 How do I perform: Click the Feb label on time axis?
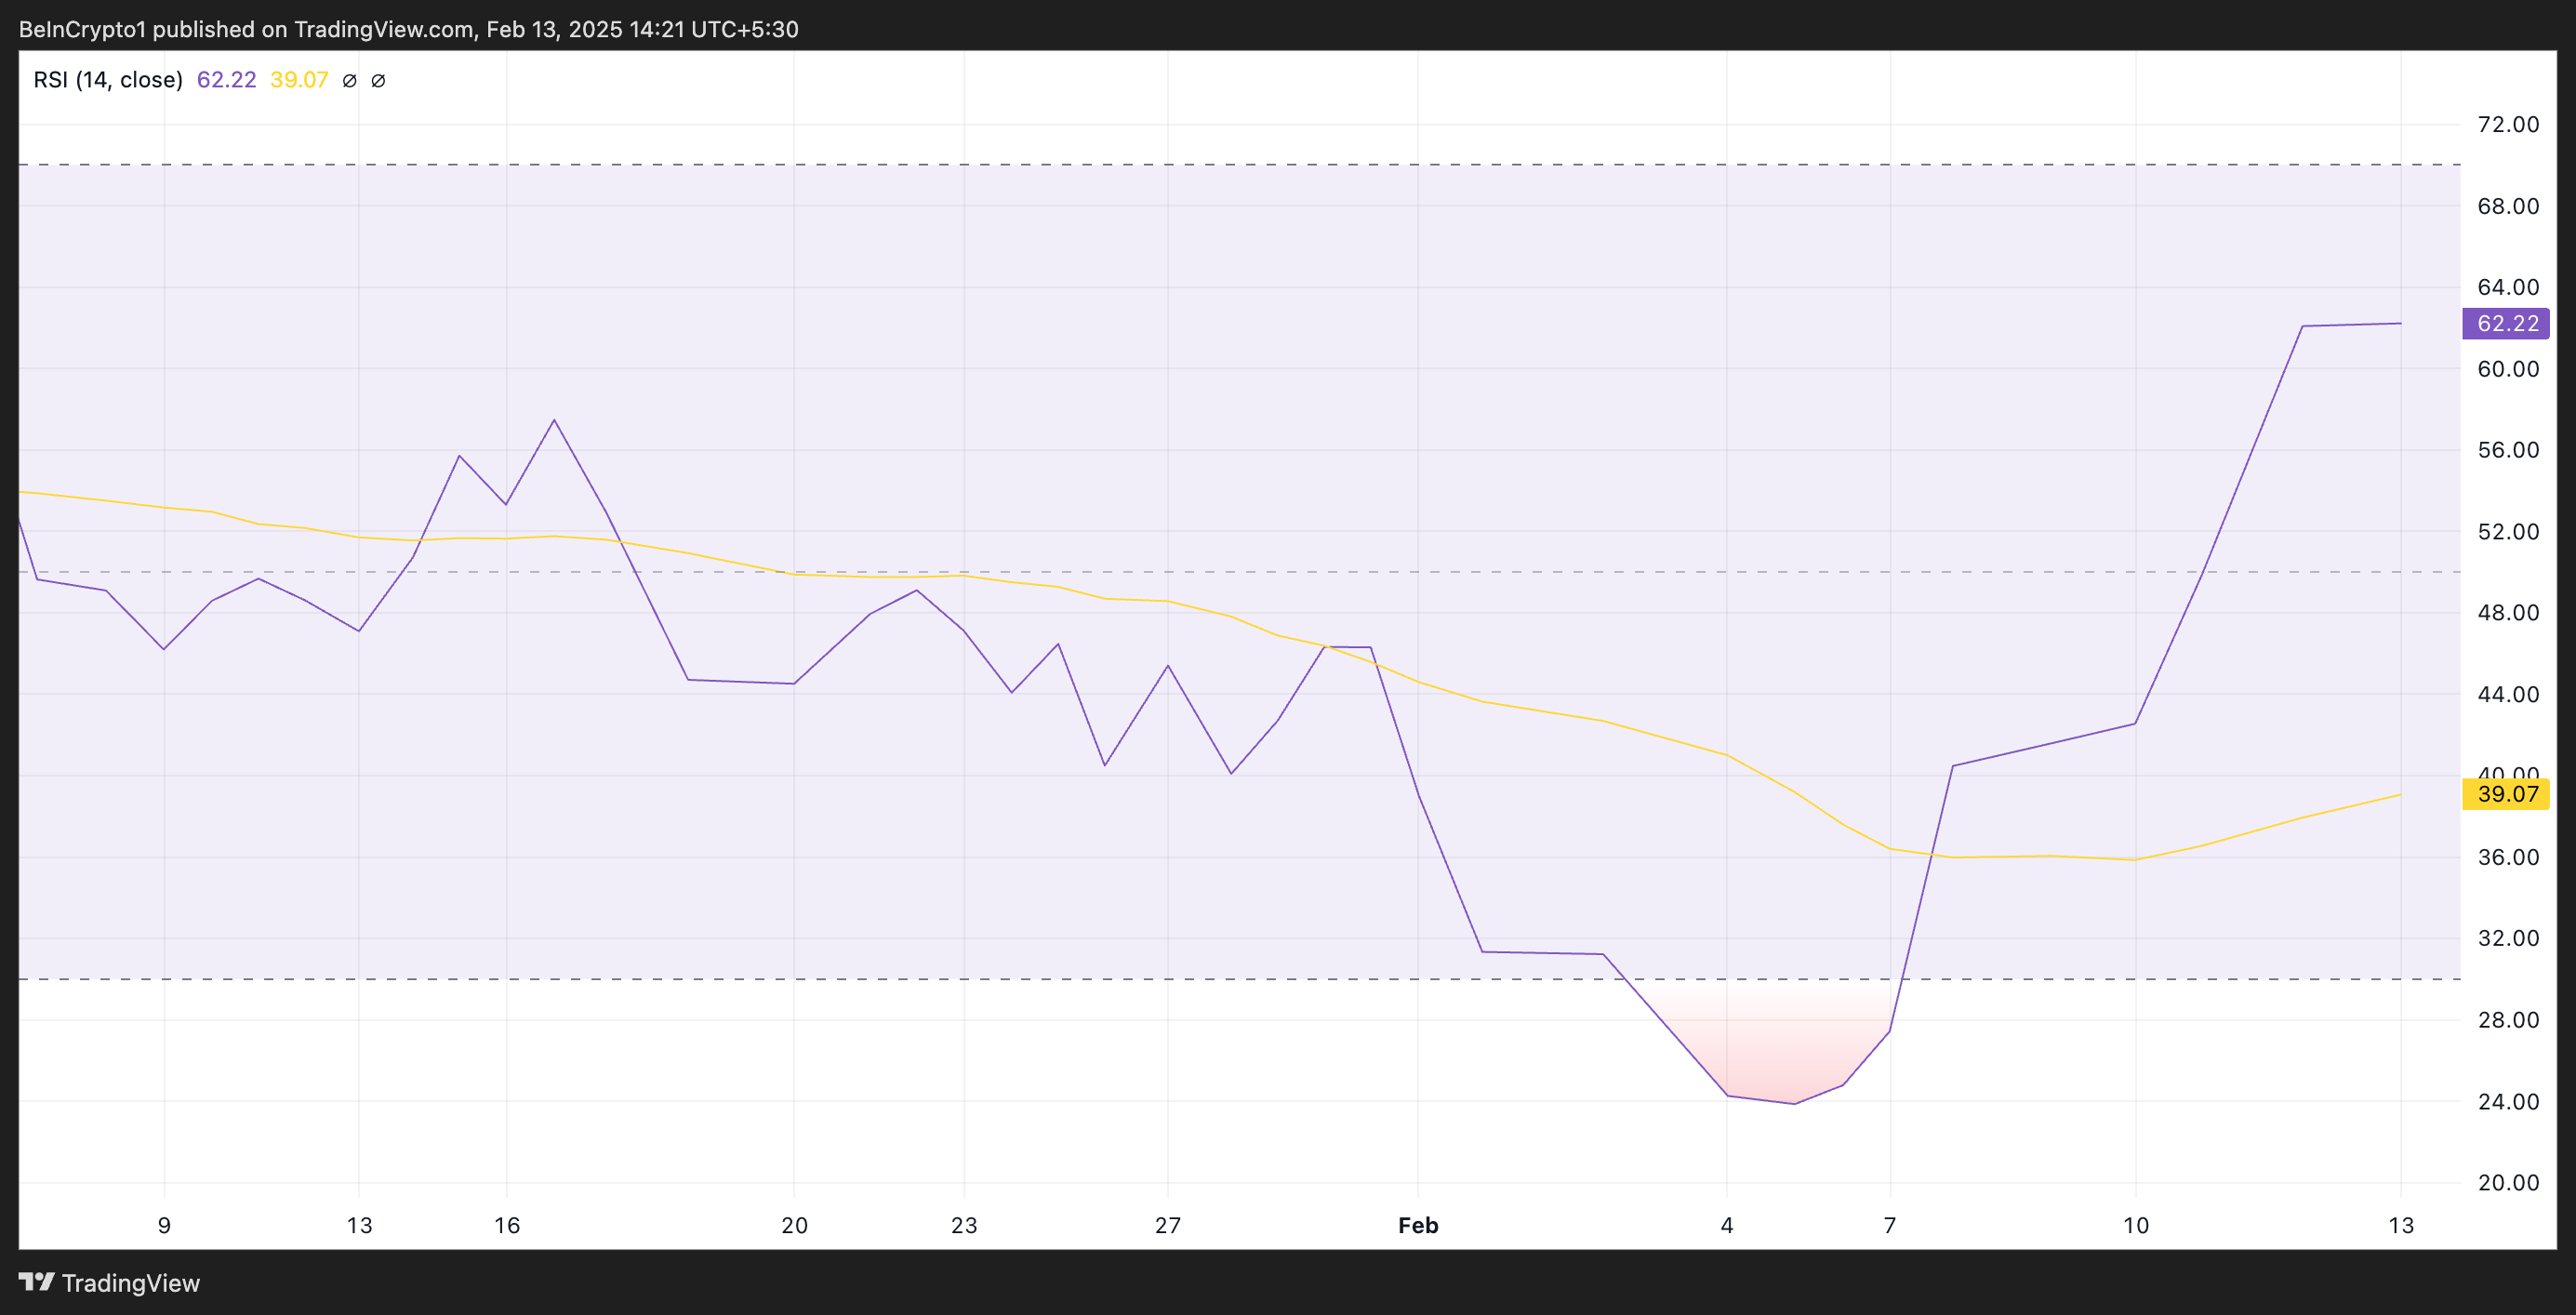tap(1417, 1225)
